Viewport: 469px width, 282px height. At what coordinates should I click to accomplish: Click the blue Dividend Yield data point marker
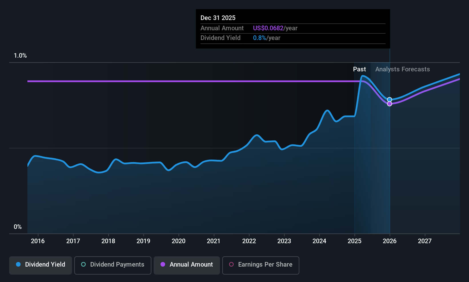(390, 100)
